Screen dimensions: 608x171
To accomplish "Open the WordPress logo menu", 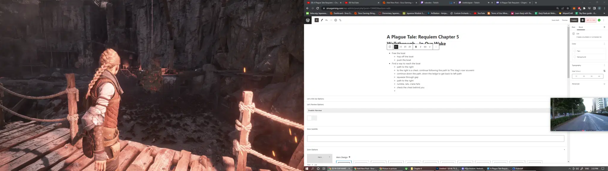I will tap(308, 20).
